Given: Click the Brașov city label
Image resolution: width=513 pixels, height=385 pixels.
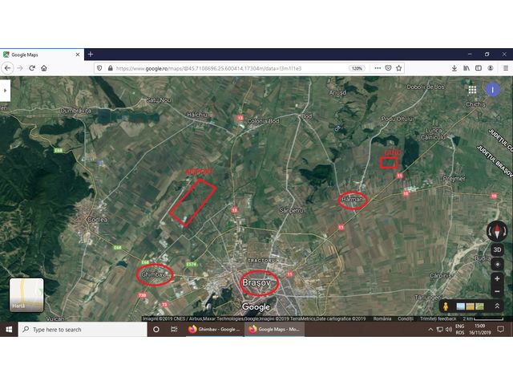Looking at the screenshot, I should (256, 282).
